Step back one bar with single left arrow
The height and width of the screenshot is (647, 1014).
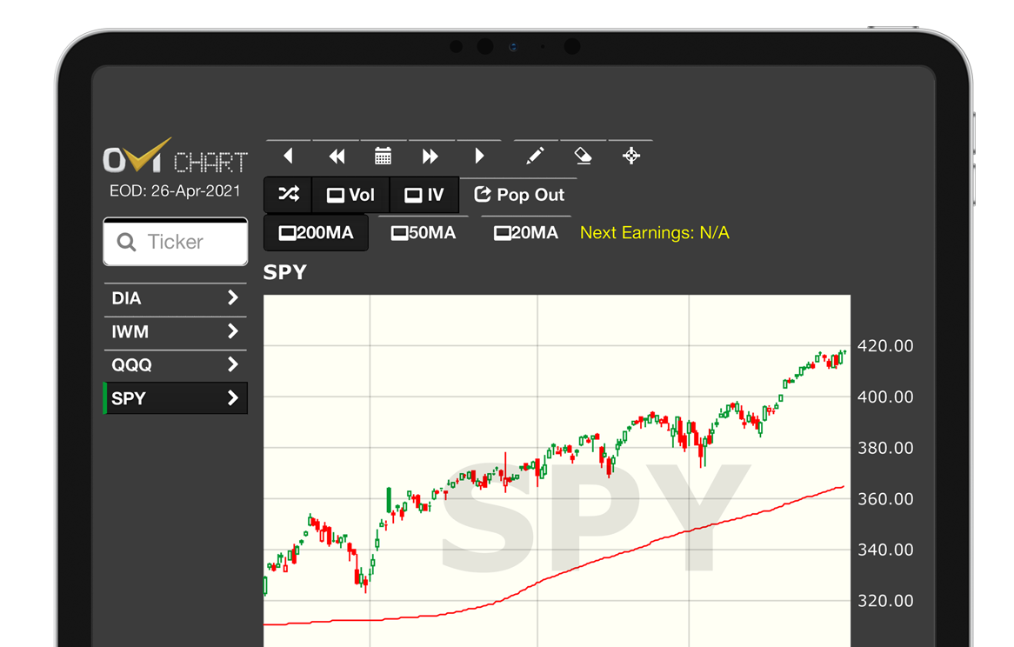289,156
